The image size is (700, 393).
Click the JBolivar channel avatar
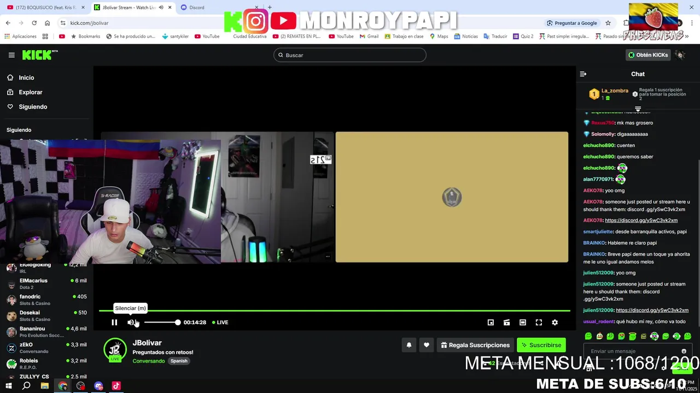115,350
